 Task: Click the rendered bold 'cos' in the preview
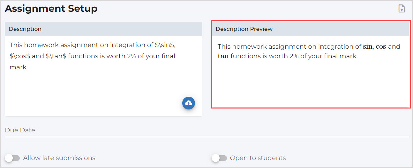(381, 47)
